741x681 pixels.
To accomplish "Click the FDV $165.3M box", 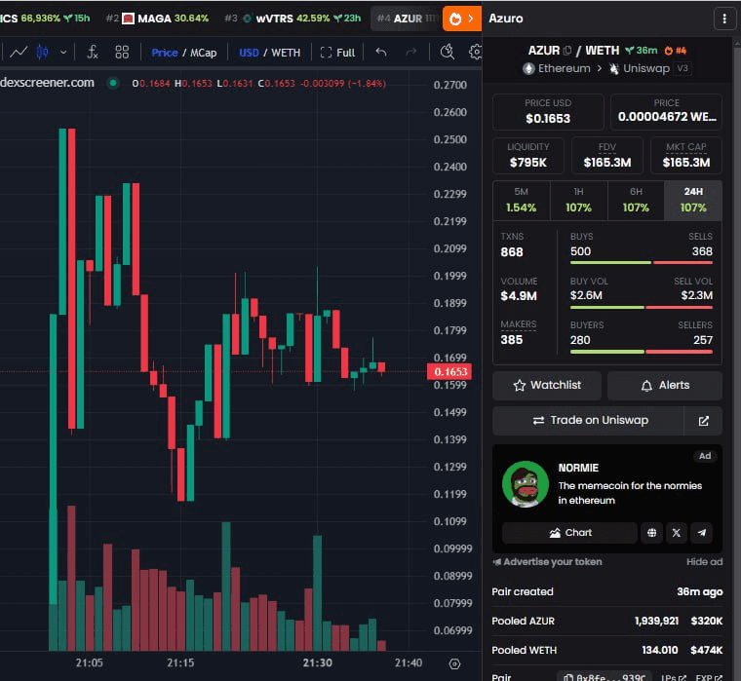I will [x=607, y=155].
